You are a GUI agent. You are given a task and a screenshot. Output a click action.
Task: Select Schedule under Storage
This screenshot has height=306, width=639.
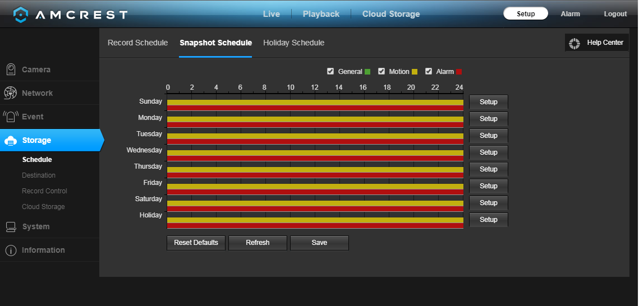click(37, 160)
